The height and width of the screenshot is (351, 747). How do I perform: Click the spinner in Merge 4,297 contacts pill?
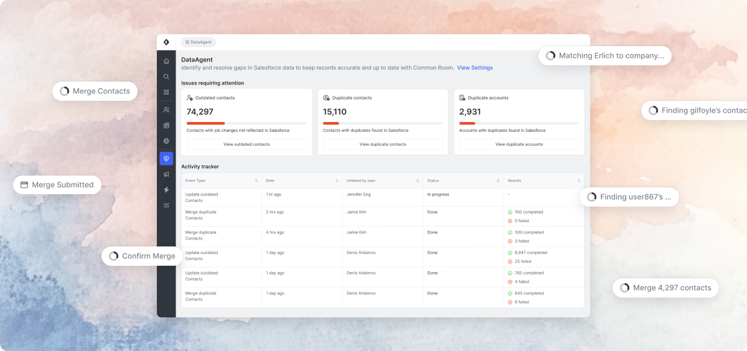pos(625,288)
